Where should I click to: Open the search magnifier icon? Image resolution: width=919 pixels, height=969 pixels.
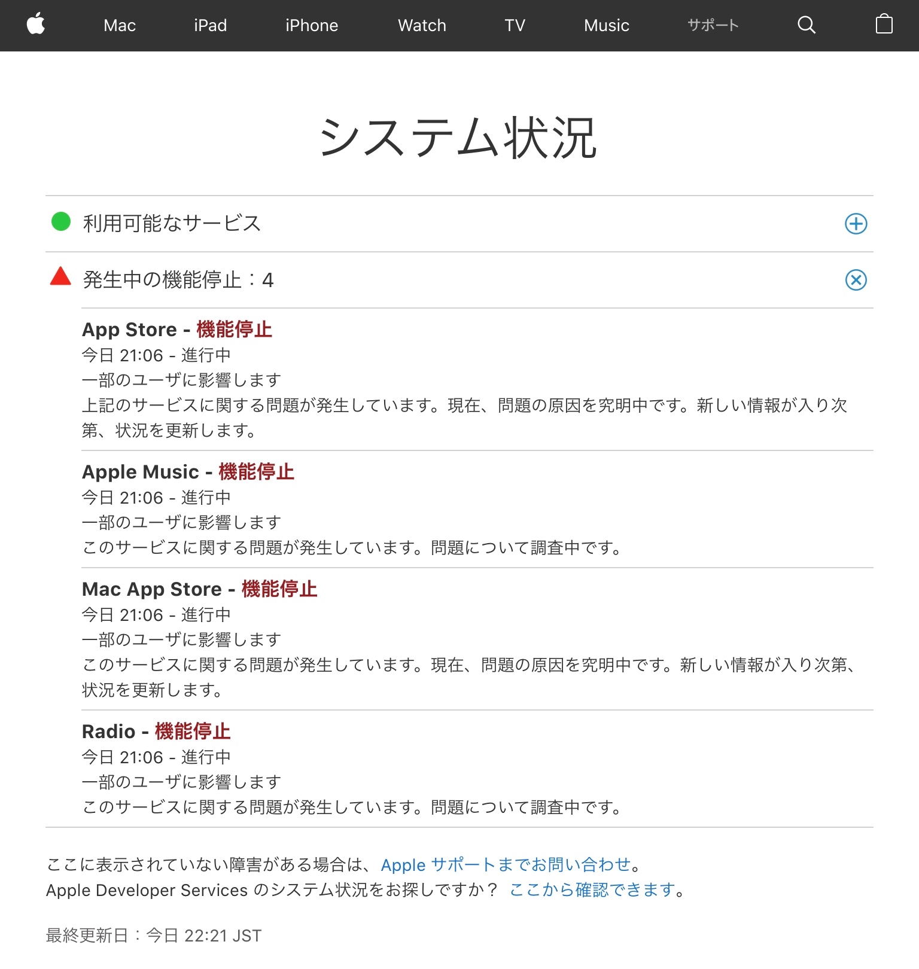point(807,25)
